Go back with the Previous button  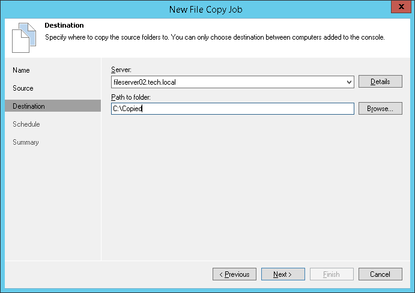[234, 274]
